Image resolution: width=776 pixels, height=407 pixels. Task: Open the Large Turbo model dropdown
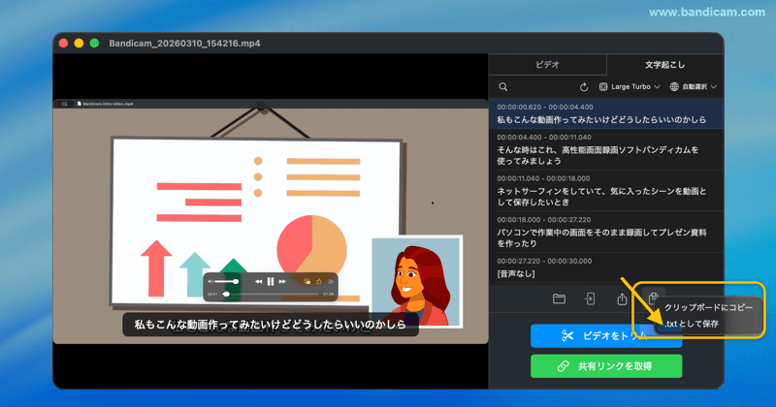[x=630, y=87]
